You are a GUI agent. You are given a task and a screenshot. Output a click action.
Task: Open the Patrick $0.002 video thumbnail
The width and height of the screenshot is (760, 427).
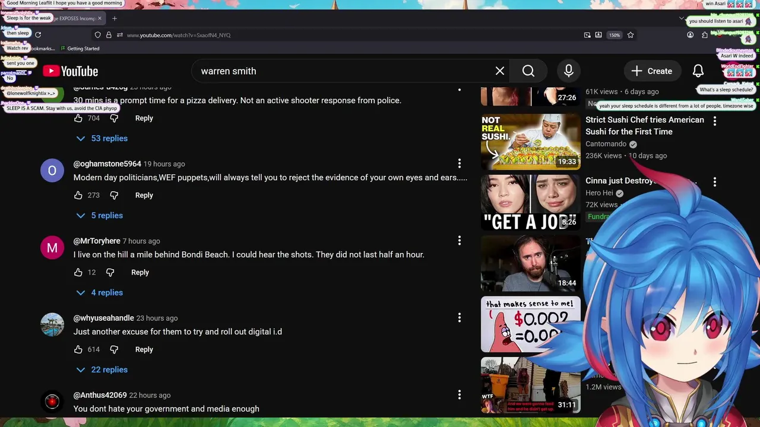531,324
